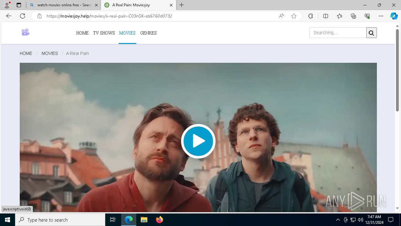Open browser Extensions menu

click(x=310, y=16)
